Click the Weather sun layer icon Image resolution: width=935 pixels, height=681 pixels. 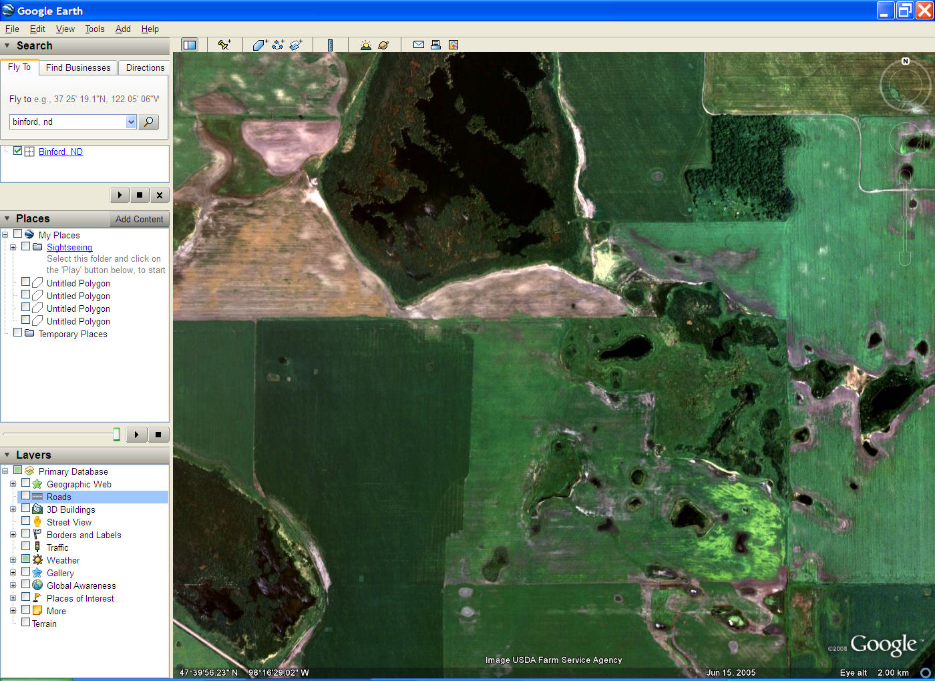[x=37, y=560]
